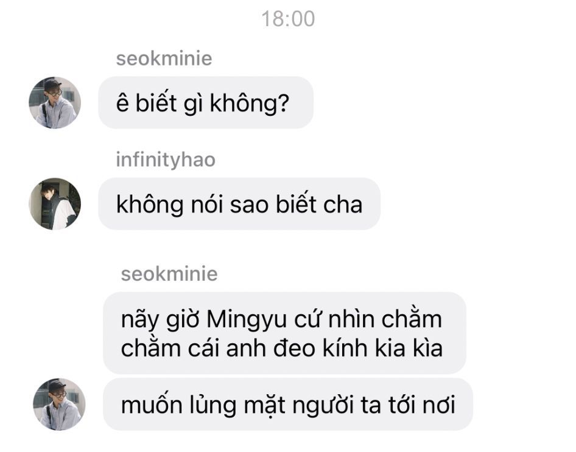
Task: Open seokminie's avatar beside first message
Action: (55, 102)
